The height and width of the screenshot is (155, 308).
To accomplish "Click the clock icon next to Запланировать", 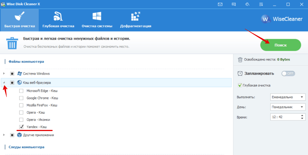I will coord(240,74).
